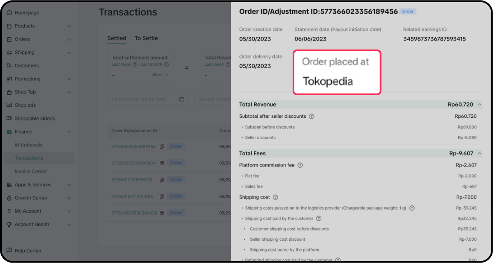Copy order ID 577366023356189456 with copy icon

click(x=162, y=146)
